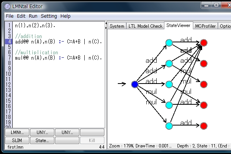Switch to the LTL Model Check tab
This screenshot has width=231, height=154.
tap(146, 26)
